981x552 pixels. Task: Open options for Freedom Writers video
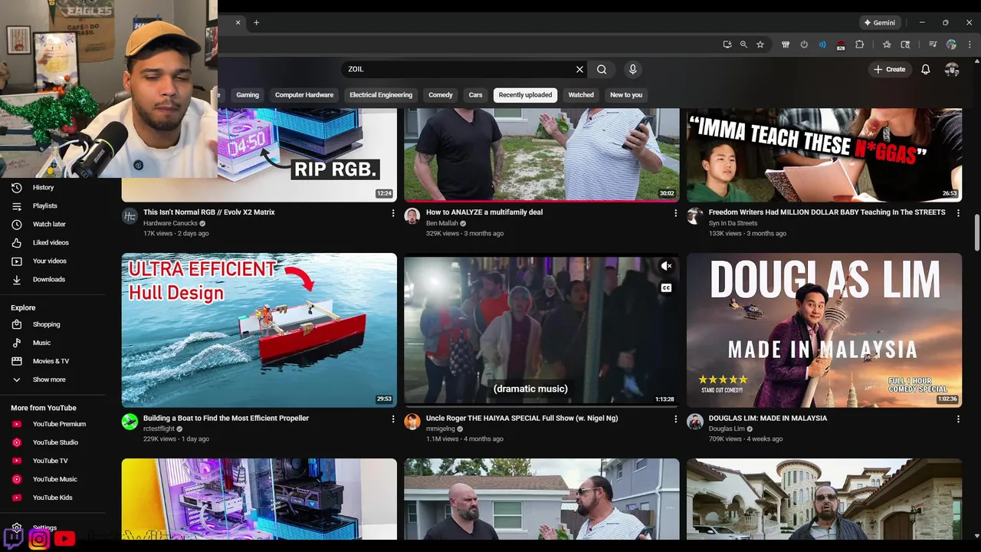(958, 213)
